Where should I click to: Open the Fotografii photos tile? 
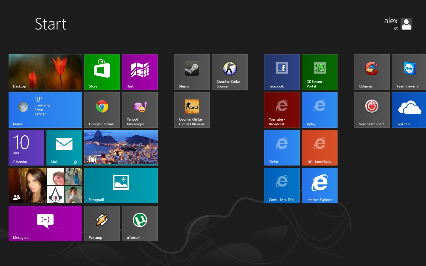pyautogui.click(x=121, y=186)
